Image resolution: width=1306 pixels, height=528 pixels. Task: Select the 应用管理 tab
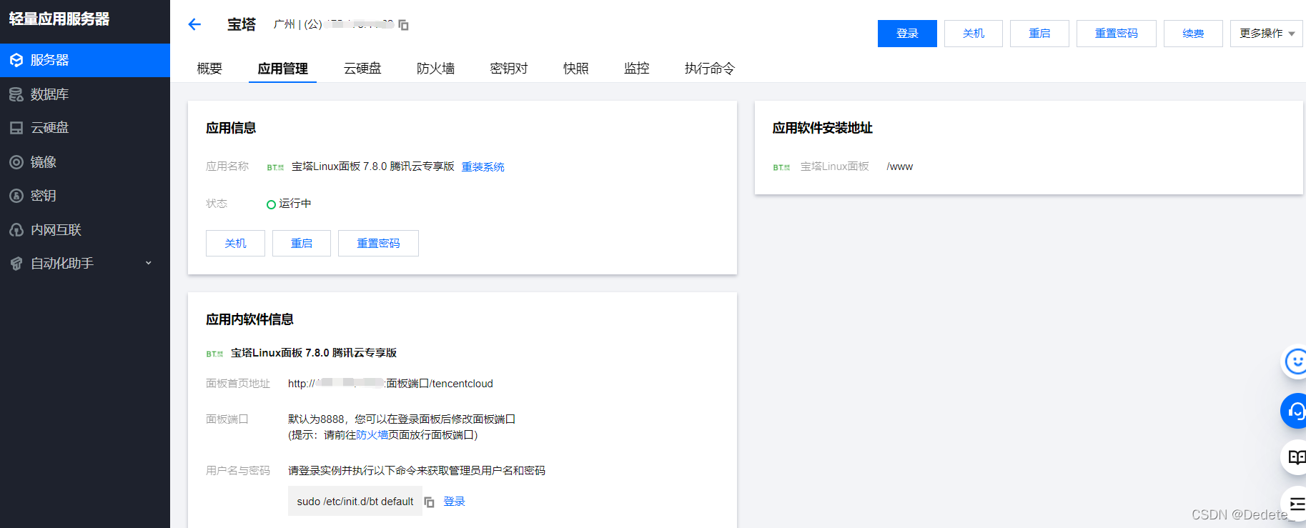coord(282,69)
